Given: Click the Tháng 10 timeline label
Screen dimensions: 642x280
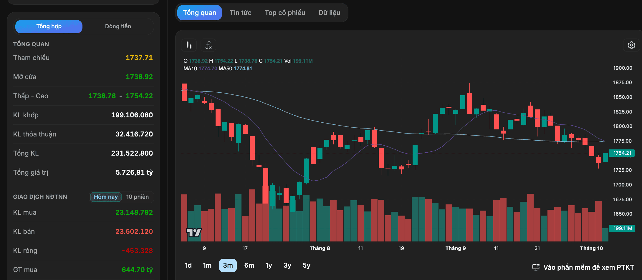Looking at the screenshot, I should [x=591, y=248].
